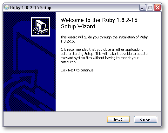Click the 'This wizard will guide you' sentence
This screenshot has width=168, height=133.
(104, 37)
